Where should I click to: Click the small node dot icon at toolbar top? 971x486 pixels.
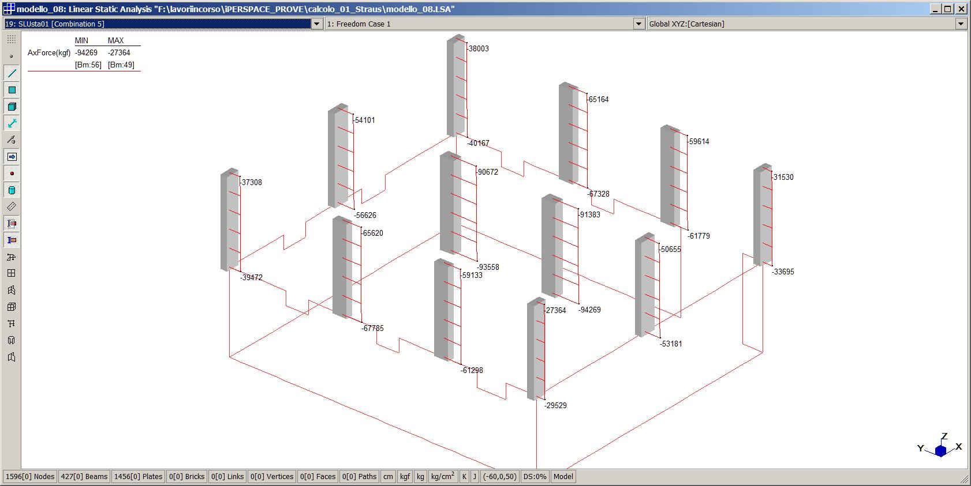tap(12, 56)
